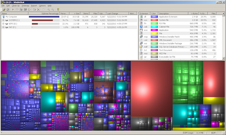Select the 'MZZ File' extension row
Screen dimensions: 226x135
click(x=178, y=54)
